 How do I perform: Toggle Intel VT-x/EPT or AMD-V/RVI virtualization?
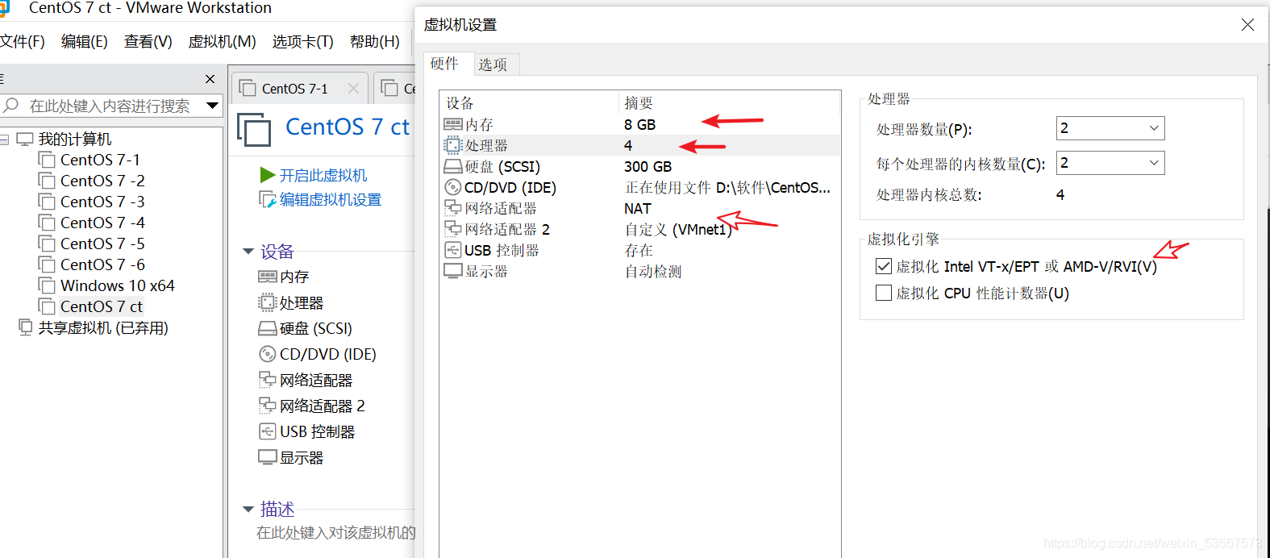pyautogui.click(x=884, y=266)
